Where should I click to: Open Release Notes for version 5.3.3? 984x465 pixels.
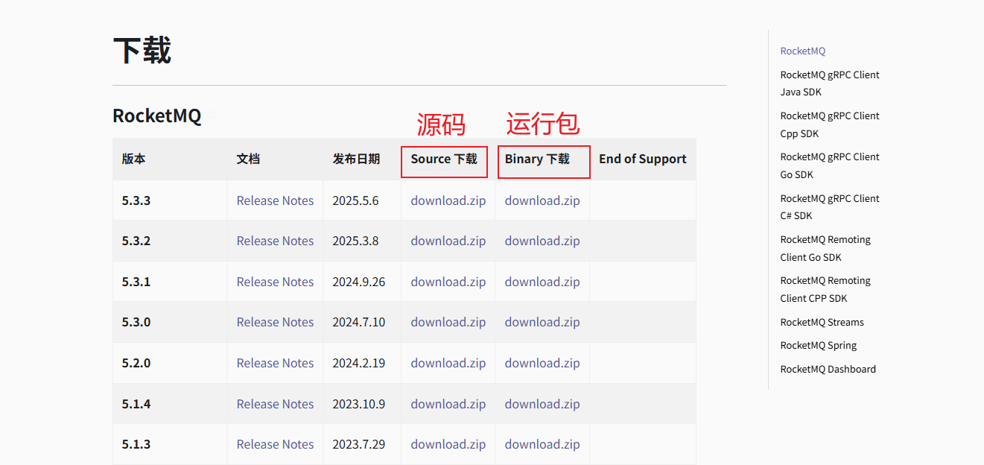point(275,200)
